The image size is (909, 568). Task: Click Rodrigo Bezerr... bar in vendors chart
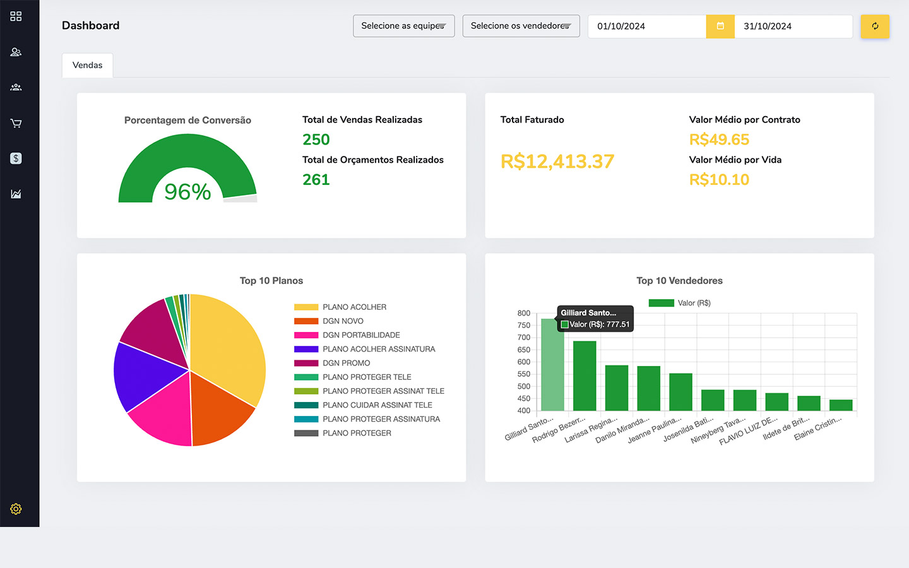pos(585,376)
